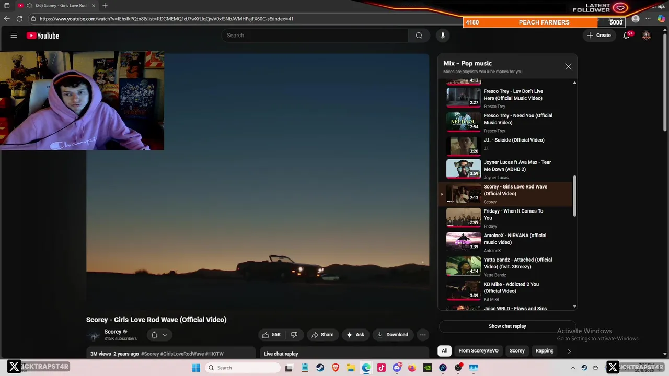Select the Scorey filter chip
The width and height of the screenshot is (669, 376).
click(x=517, y=351)
